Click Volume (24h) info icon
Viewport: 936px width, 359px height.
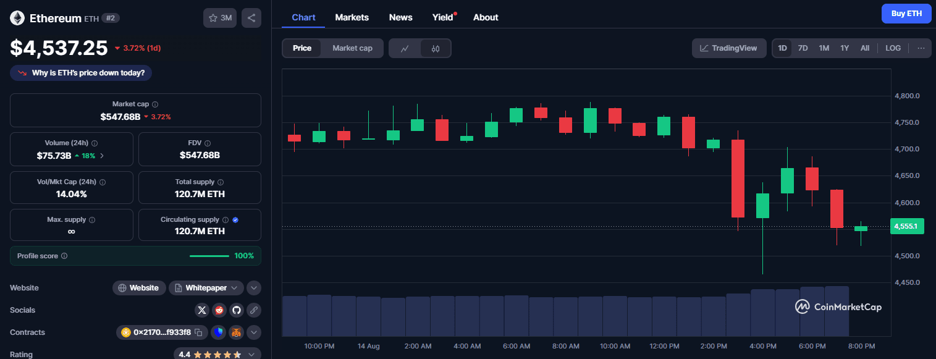[x=95, y=143]
